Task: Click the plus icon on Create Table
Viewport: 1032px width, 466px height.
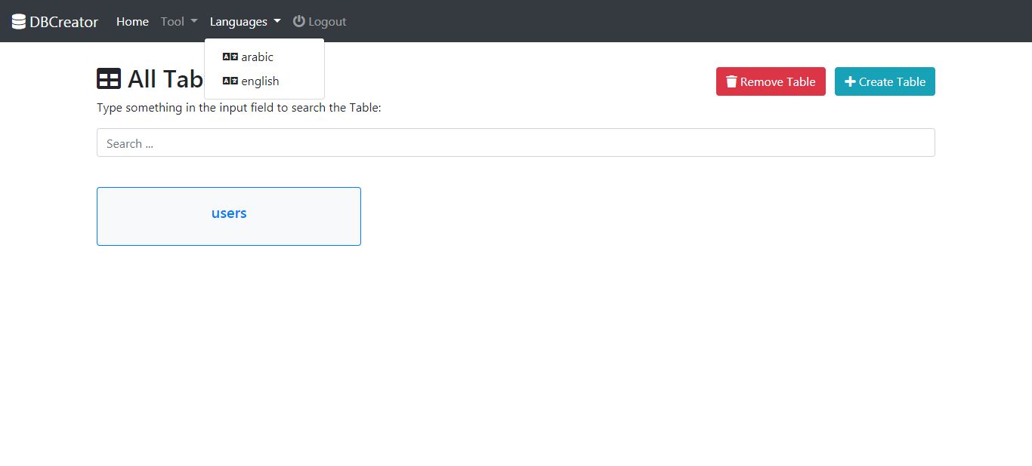Action: (850, 81)
